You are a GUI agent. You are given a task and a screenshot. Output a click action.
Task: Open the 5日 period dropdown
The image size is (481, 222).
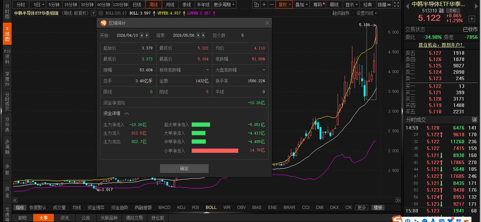pyautogui.click(x=38, y=5)
